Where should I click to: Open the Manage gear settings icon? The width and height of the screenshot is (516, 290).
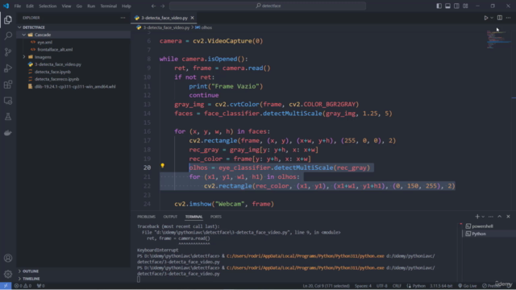(x=8, y=274)
